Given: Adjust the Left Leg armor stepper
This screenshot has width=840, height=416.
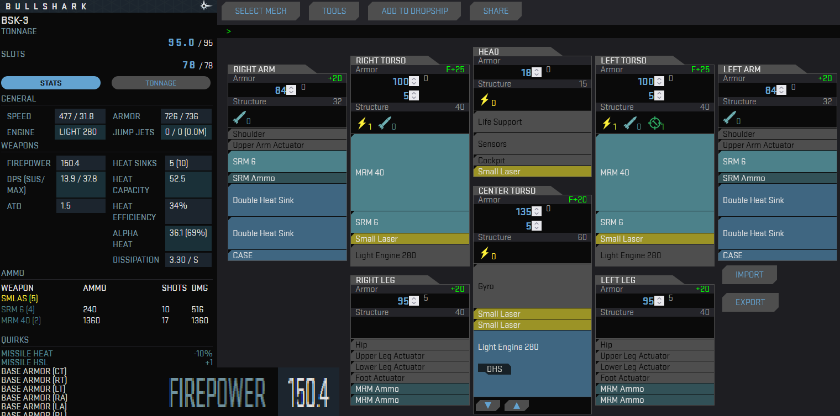Looking at the screenshot, I should coord(659,301).
